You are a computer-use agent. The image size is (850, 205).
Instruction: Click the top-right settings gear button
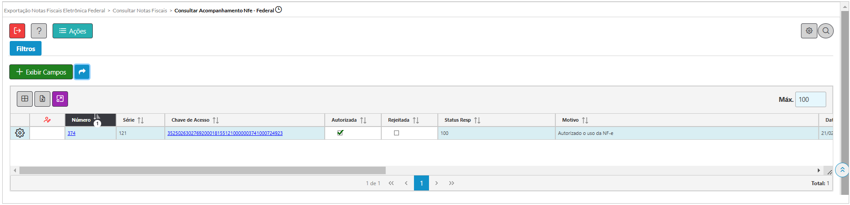click(809, 31)
